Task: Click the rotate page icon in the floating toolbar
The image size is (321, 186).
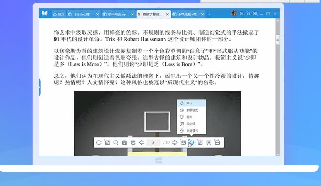Action: [99, 142]
